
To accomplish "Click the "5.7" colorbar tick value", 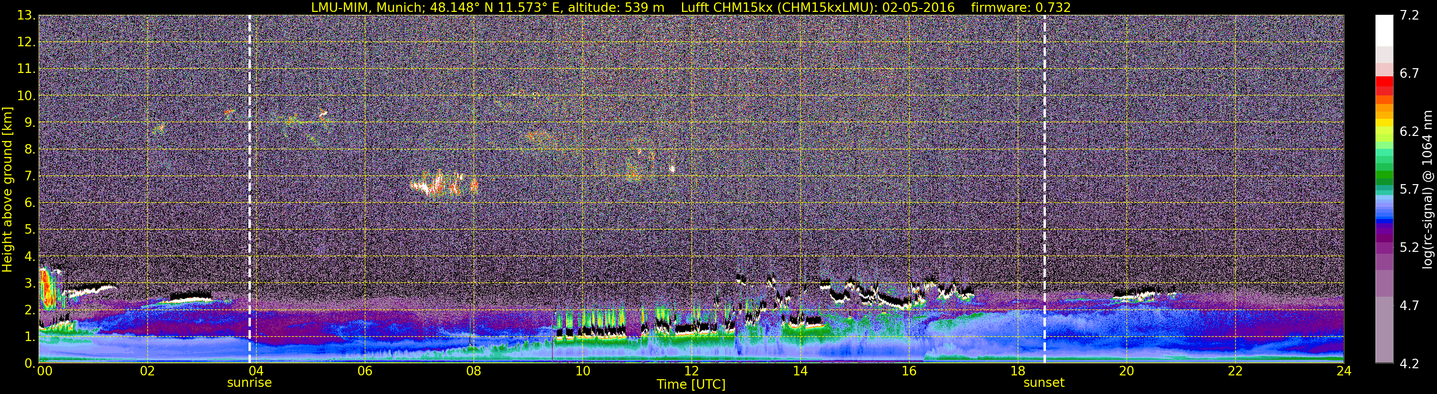I will (x=1409, y=189).
